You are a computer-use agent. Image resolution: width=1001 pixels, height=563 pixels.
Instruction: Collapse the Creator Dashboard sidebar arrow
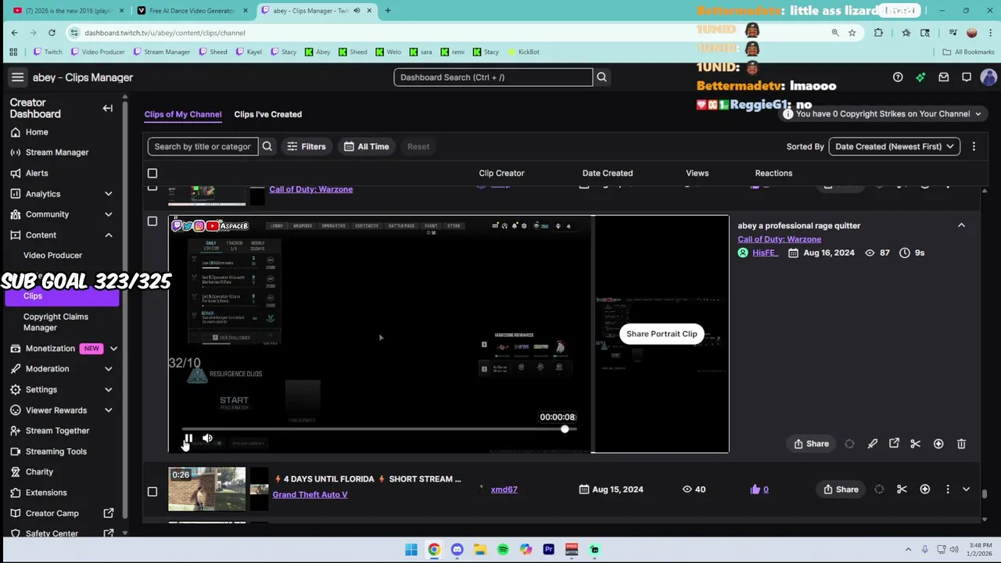pyautogui.click(x=108, y=108)
